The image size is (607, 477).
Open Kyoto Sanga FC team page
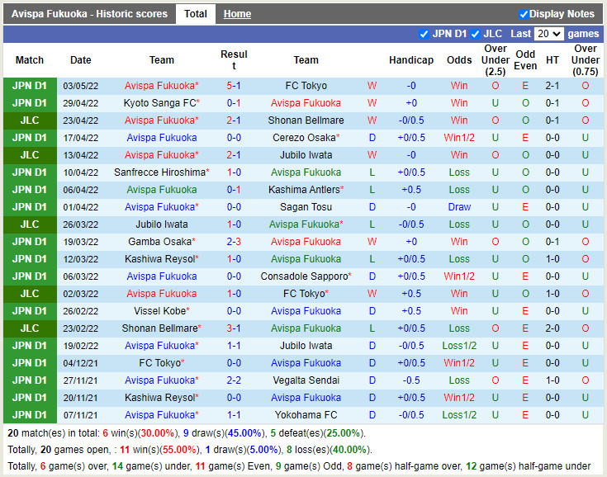160,103
